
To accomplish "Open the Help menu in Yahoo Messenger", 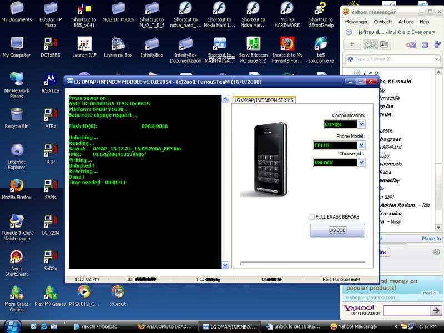I will [424, 22].
